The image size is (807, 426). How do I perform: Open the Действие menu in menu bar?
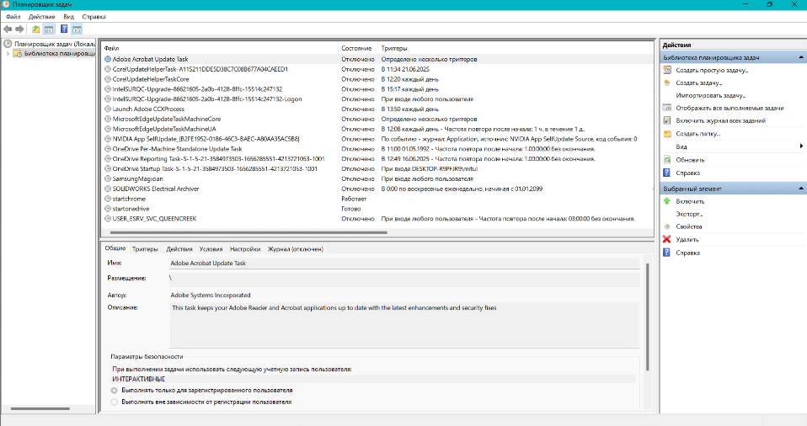point(41,17)
